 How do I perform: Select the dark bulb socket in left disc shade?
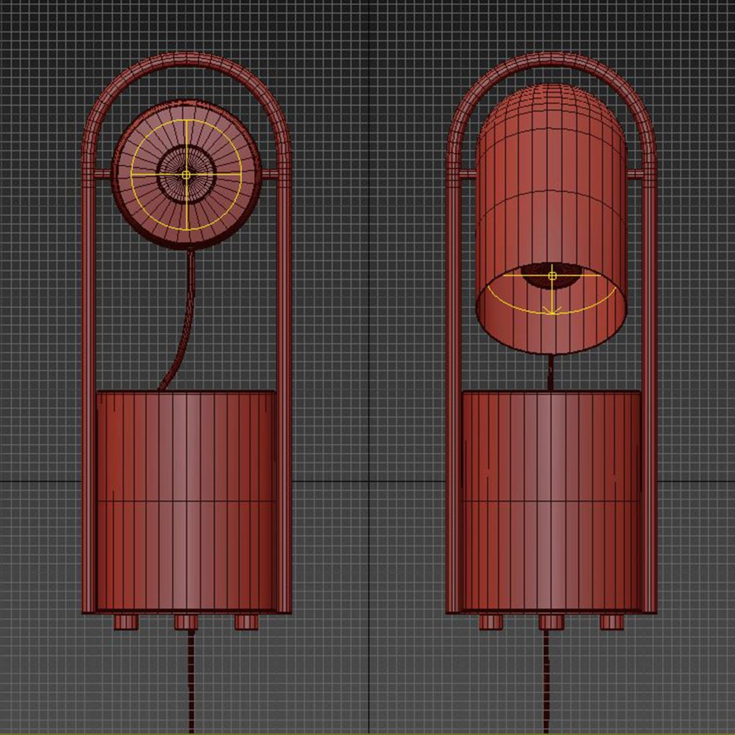pyautogui.click(x=186, y=174)
